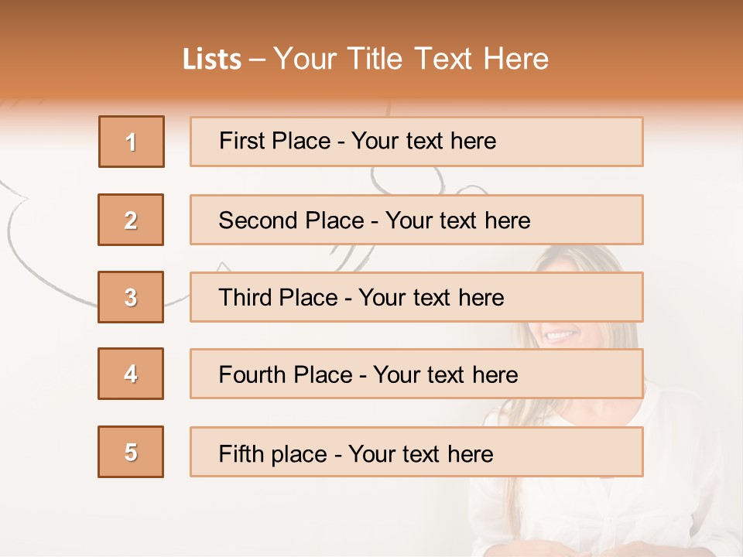Click the bold word Lists in title

[x=212, y=60]
